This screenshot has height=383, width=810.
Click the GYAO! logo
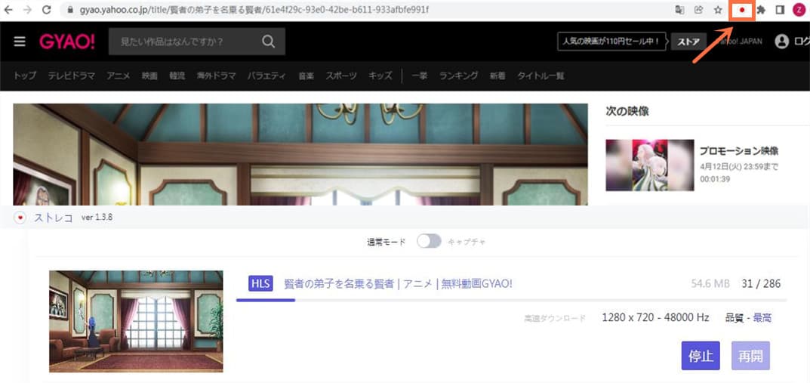pyautogui.click(x=67, y=42)
